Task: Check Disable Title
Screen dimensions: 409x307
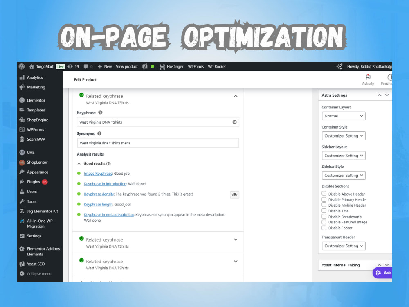Action: pos(324,210)
